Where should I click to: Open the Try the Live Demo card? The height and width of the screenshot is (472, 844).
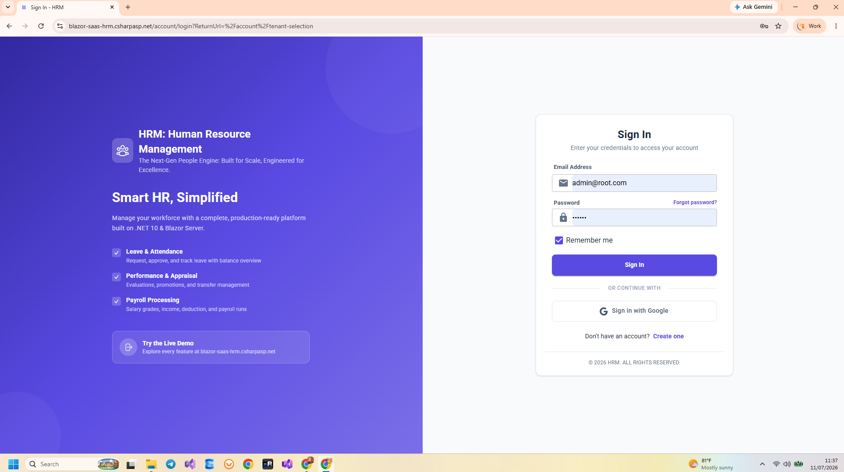point(211,347)
